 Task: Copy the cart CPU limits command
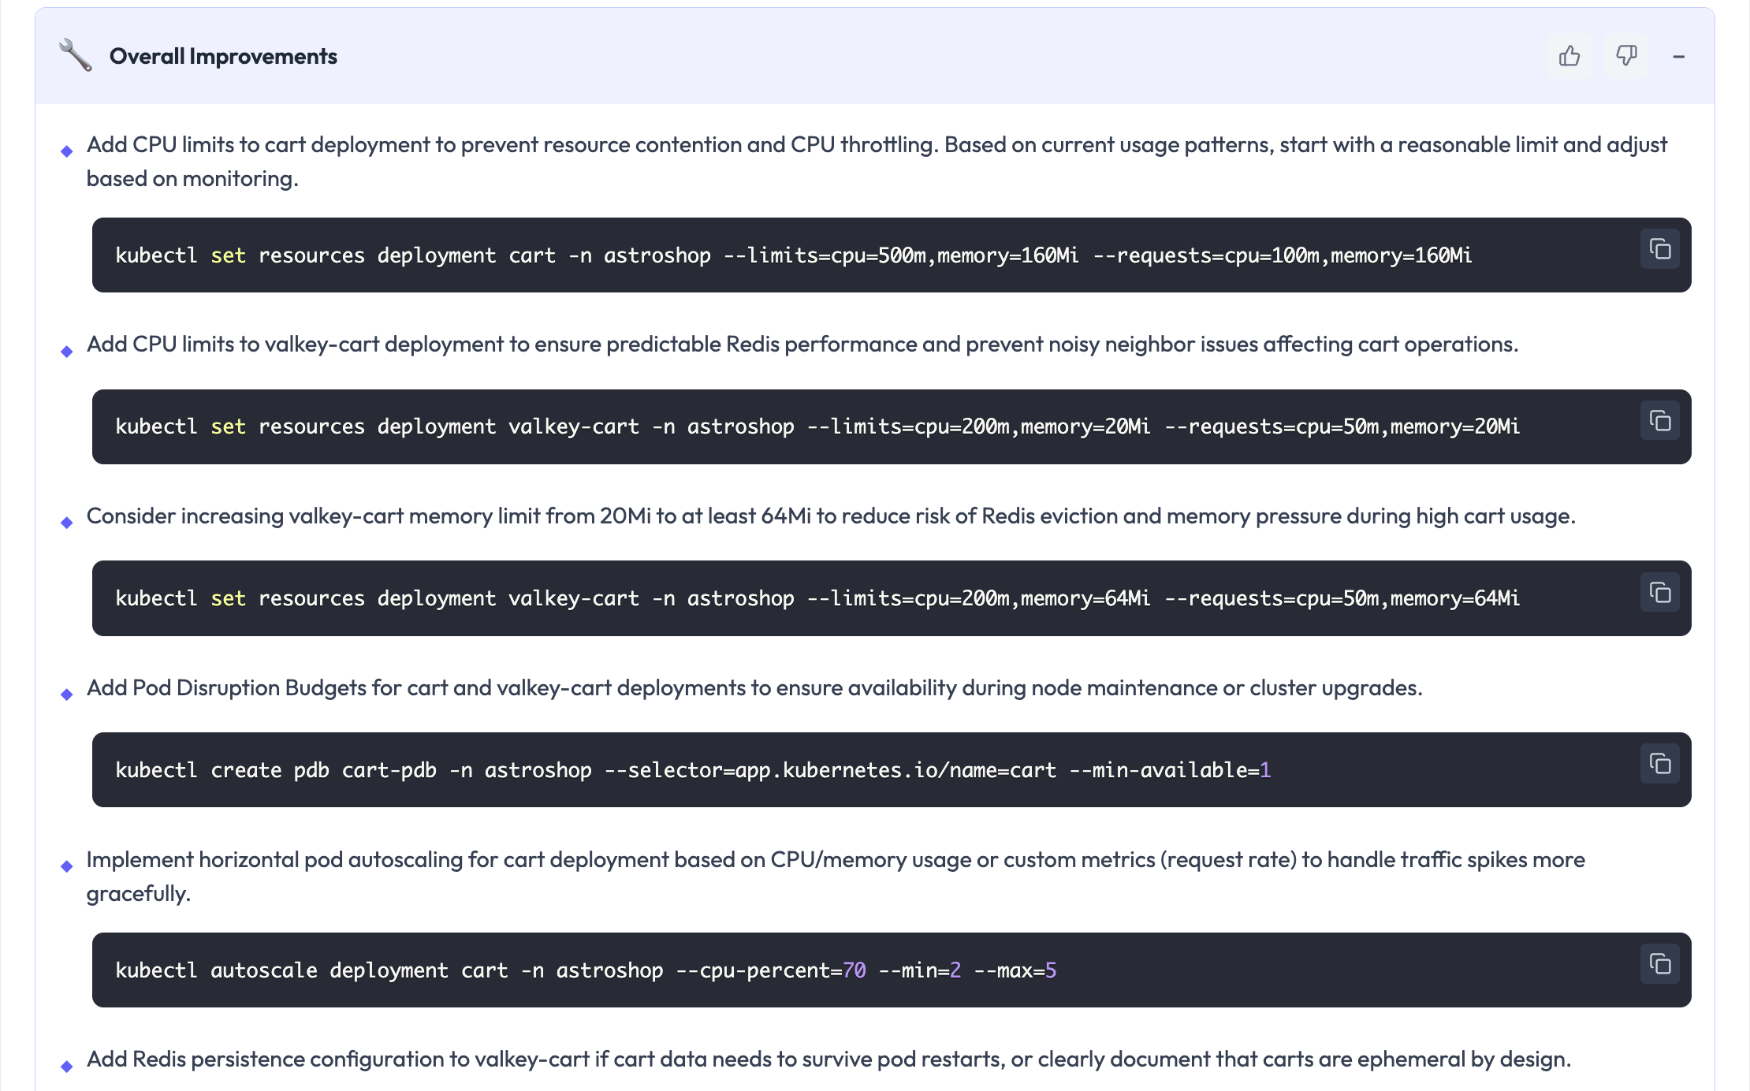[1659, 249]
